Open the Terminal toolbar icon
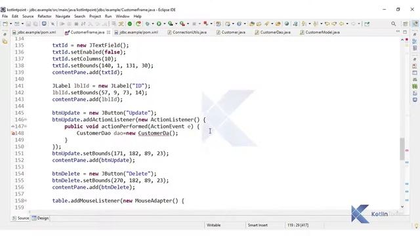The width and height of the screenshot is (420, 236). pyautogui.click(x=44, y=24)
